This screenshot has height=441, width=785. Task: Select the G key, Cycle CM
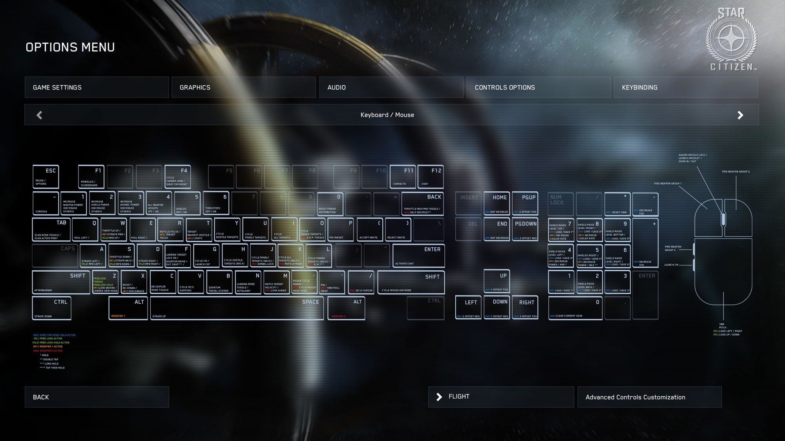coord(206,256)
